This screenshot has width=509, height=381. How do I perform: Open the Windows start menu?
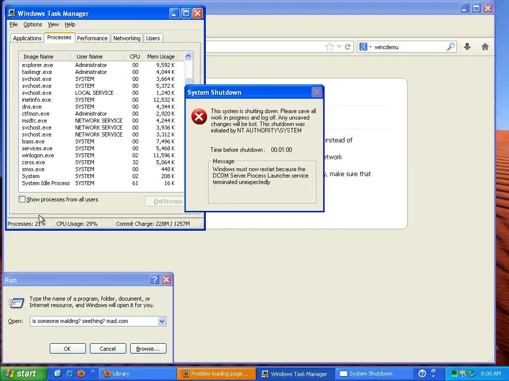23,374
